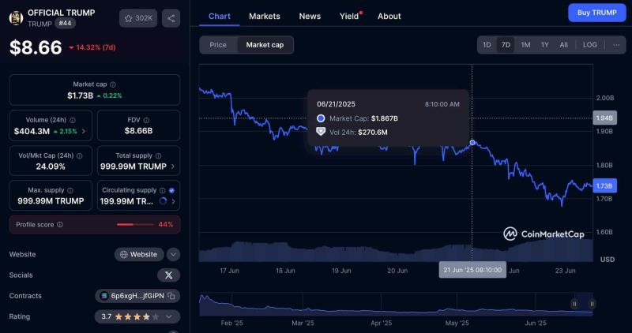Expand the Website dropdown chevron
632x333 pixels.
173,254
